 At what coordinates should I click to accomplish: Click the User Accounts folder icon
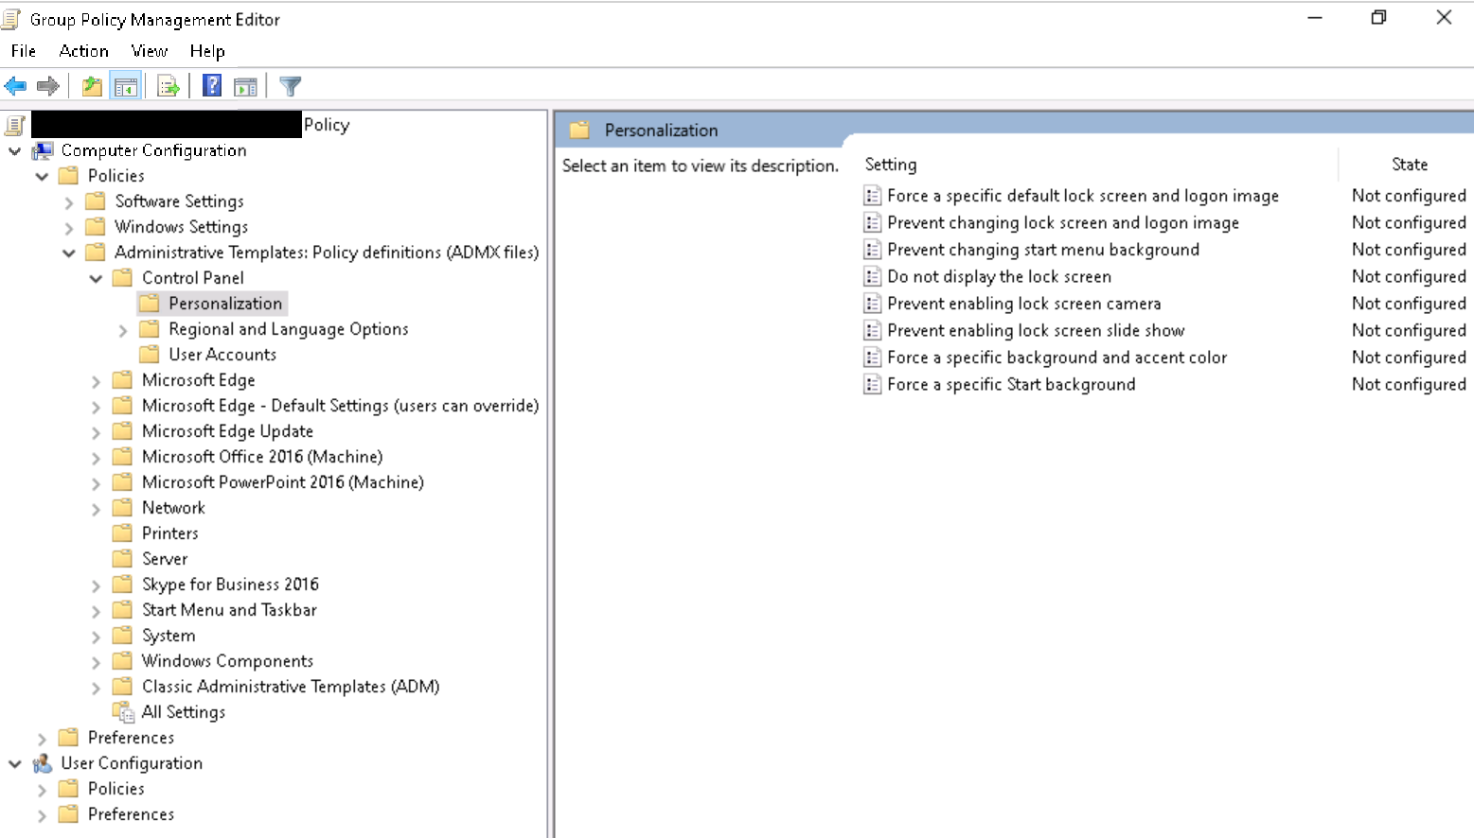point(149,355)
